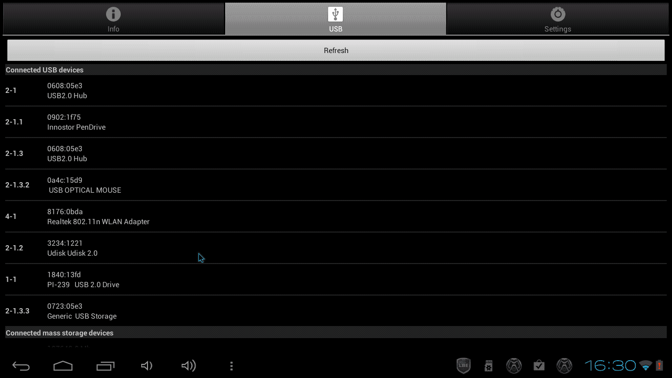Open the recent apps icon
The image size is (672, 378).
[x=105, y=366]
